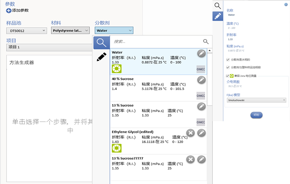This screenshot has height=184, width=290.
Task: Click pencil icon on first 13 % Sucrose row
Action: (202, 106)
